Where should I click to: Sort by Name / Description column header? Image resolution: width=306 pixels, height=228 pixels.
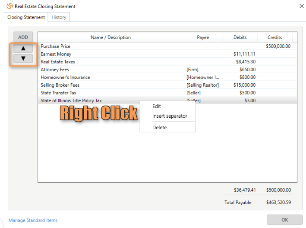[x=110, y=37]
